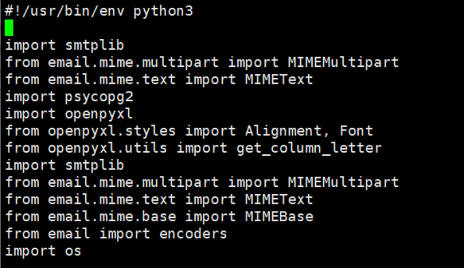
Task: Click the first 'import smtplib' line
Action: tap(64, 45)
